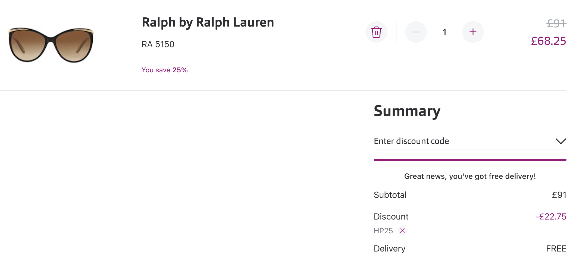Click the HP25 code label
576x258 pixels.
pyautogui.click(x=383, y=231)
